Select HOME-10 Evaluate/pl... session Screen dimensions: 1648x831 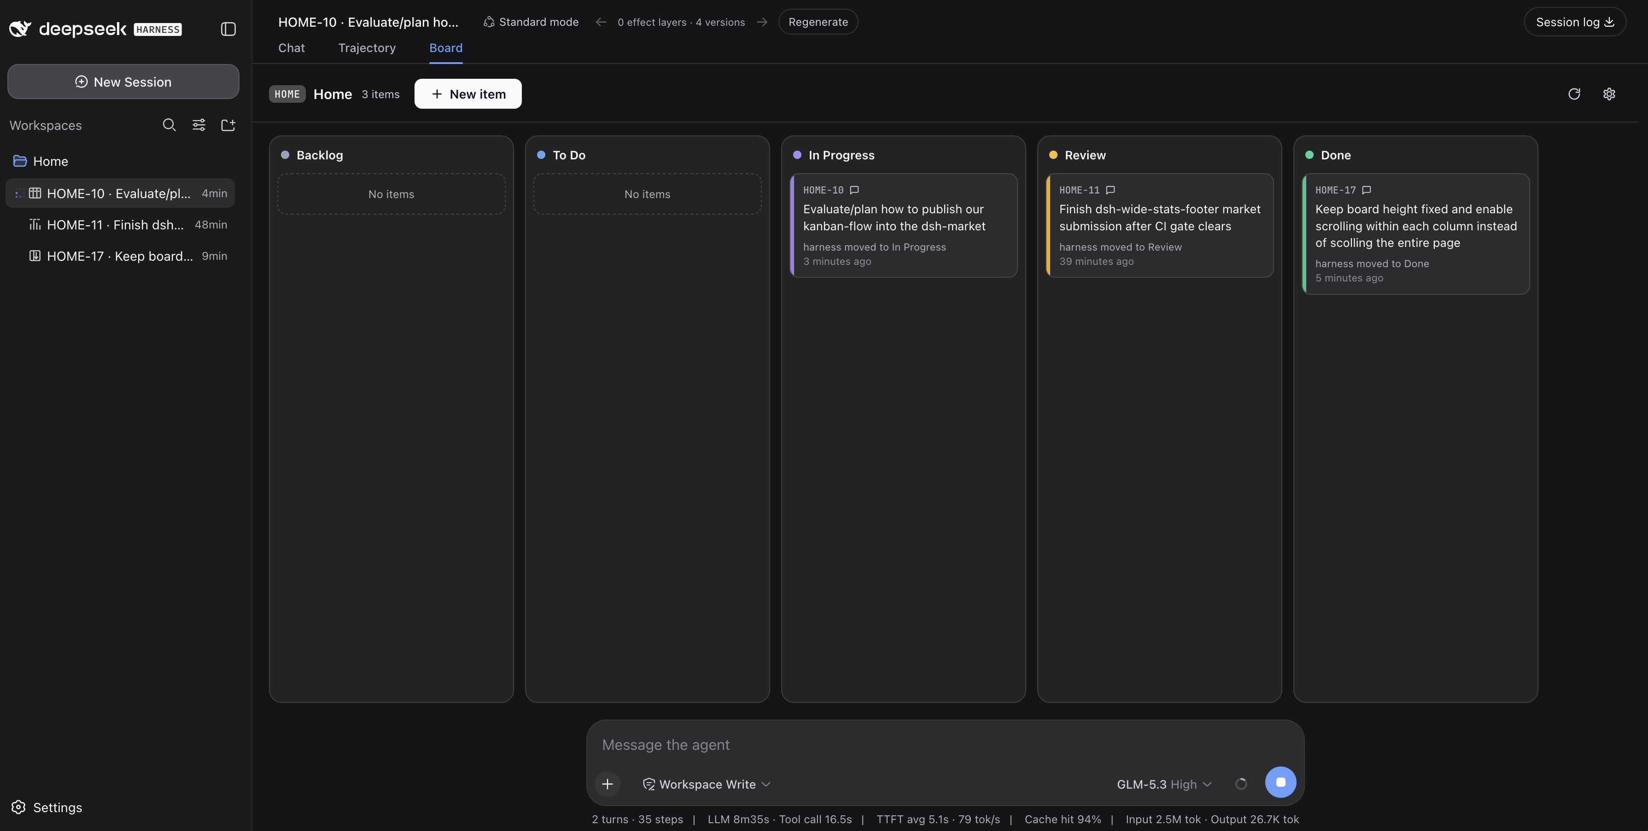coord(120,193)
